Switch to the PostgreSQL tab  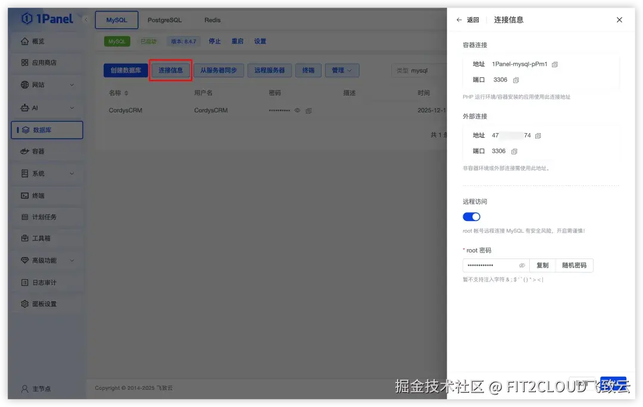pyautogui.click(x=164, y=20)
